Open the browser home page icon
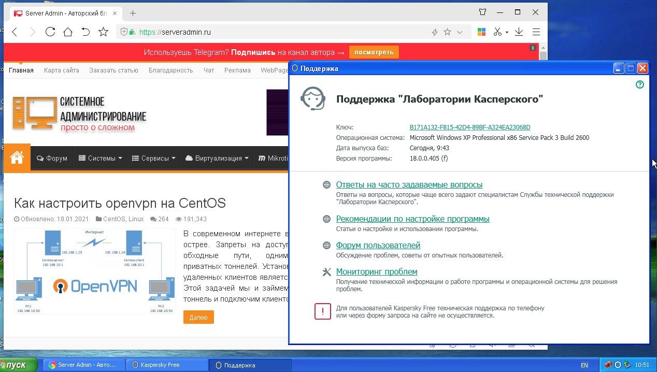 tap(68, 32)
